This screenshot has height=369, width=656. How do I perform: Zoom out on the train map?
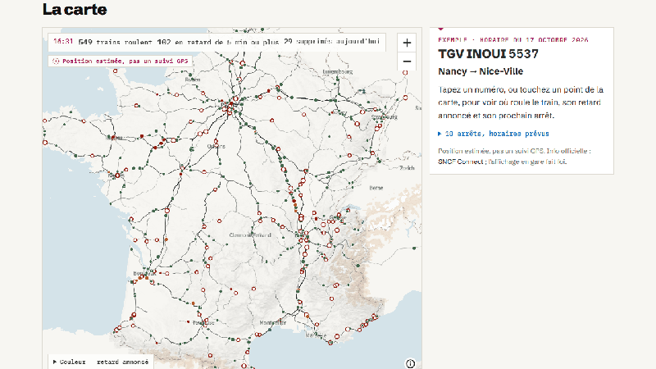(x=407, y=61)
